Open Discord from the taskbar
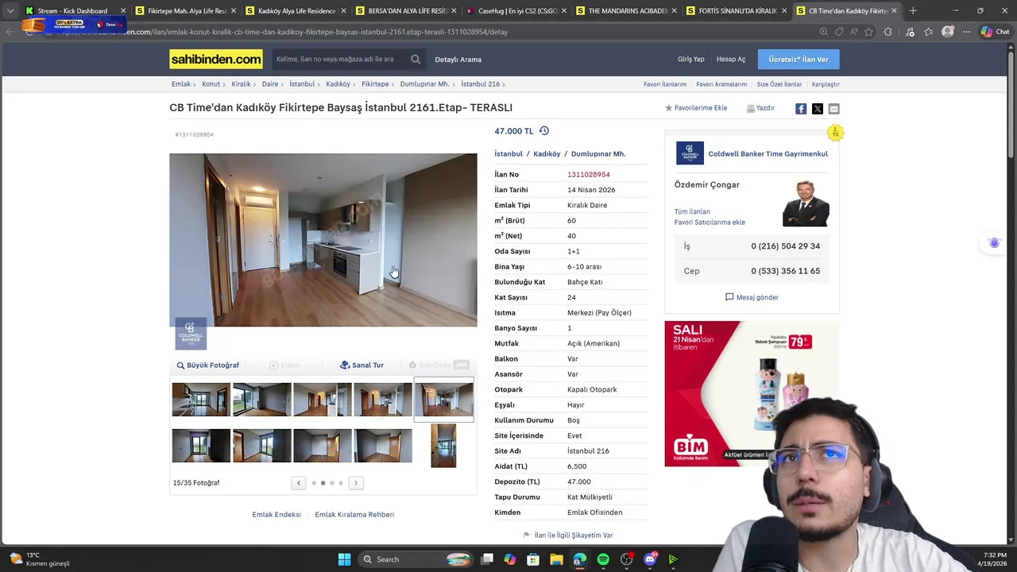The height and width of the screenshot is (572, 1017). (x=650, y=559)
